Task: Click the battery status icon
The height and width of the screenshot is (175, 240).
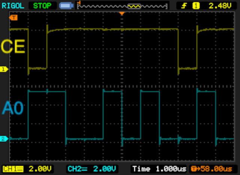Action: click(66, 6)
